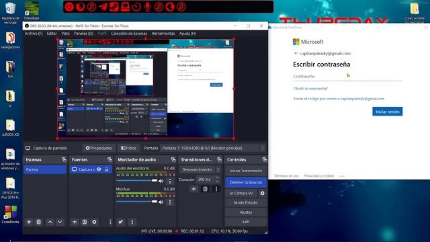Viewport: 430px width, 242px height.
Task: Click the Términos de uso link
Action: pos(286,176)
